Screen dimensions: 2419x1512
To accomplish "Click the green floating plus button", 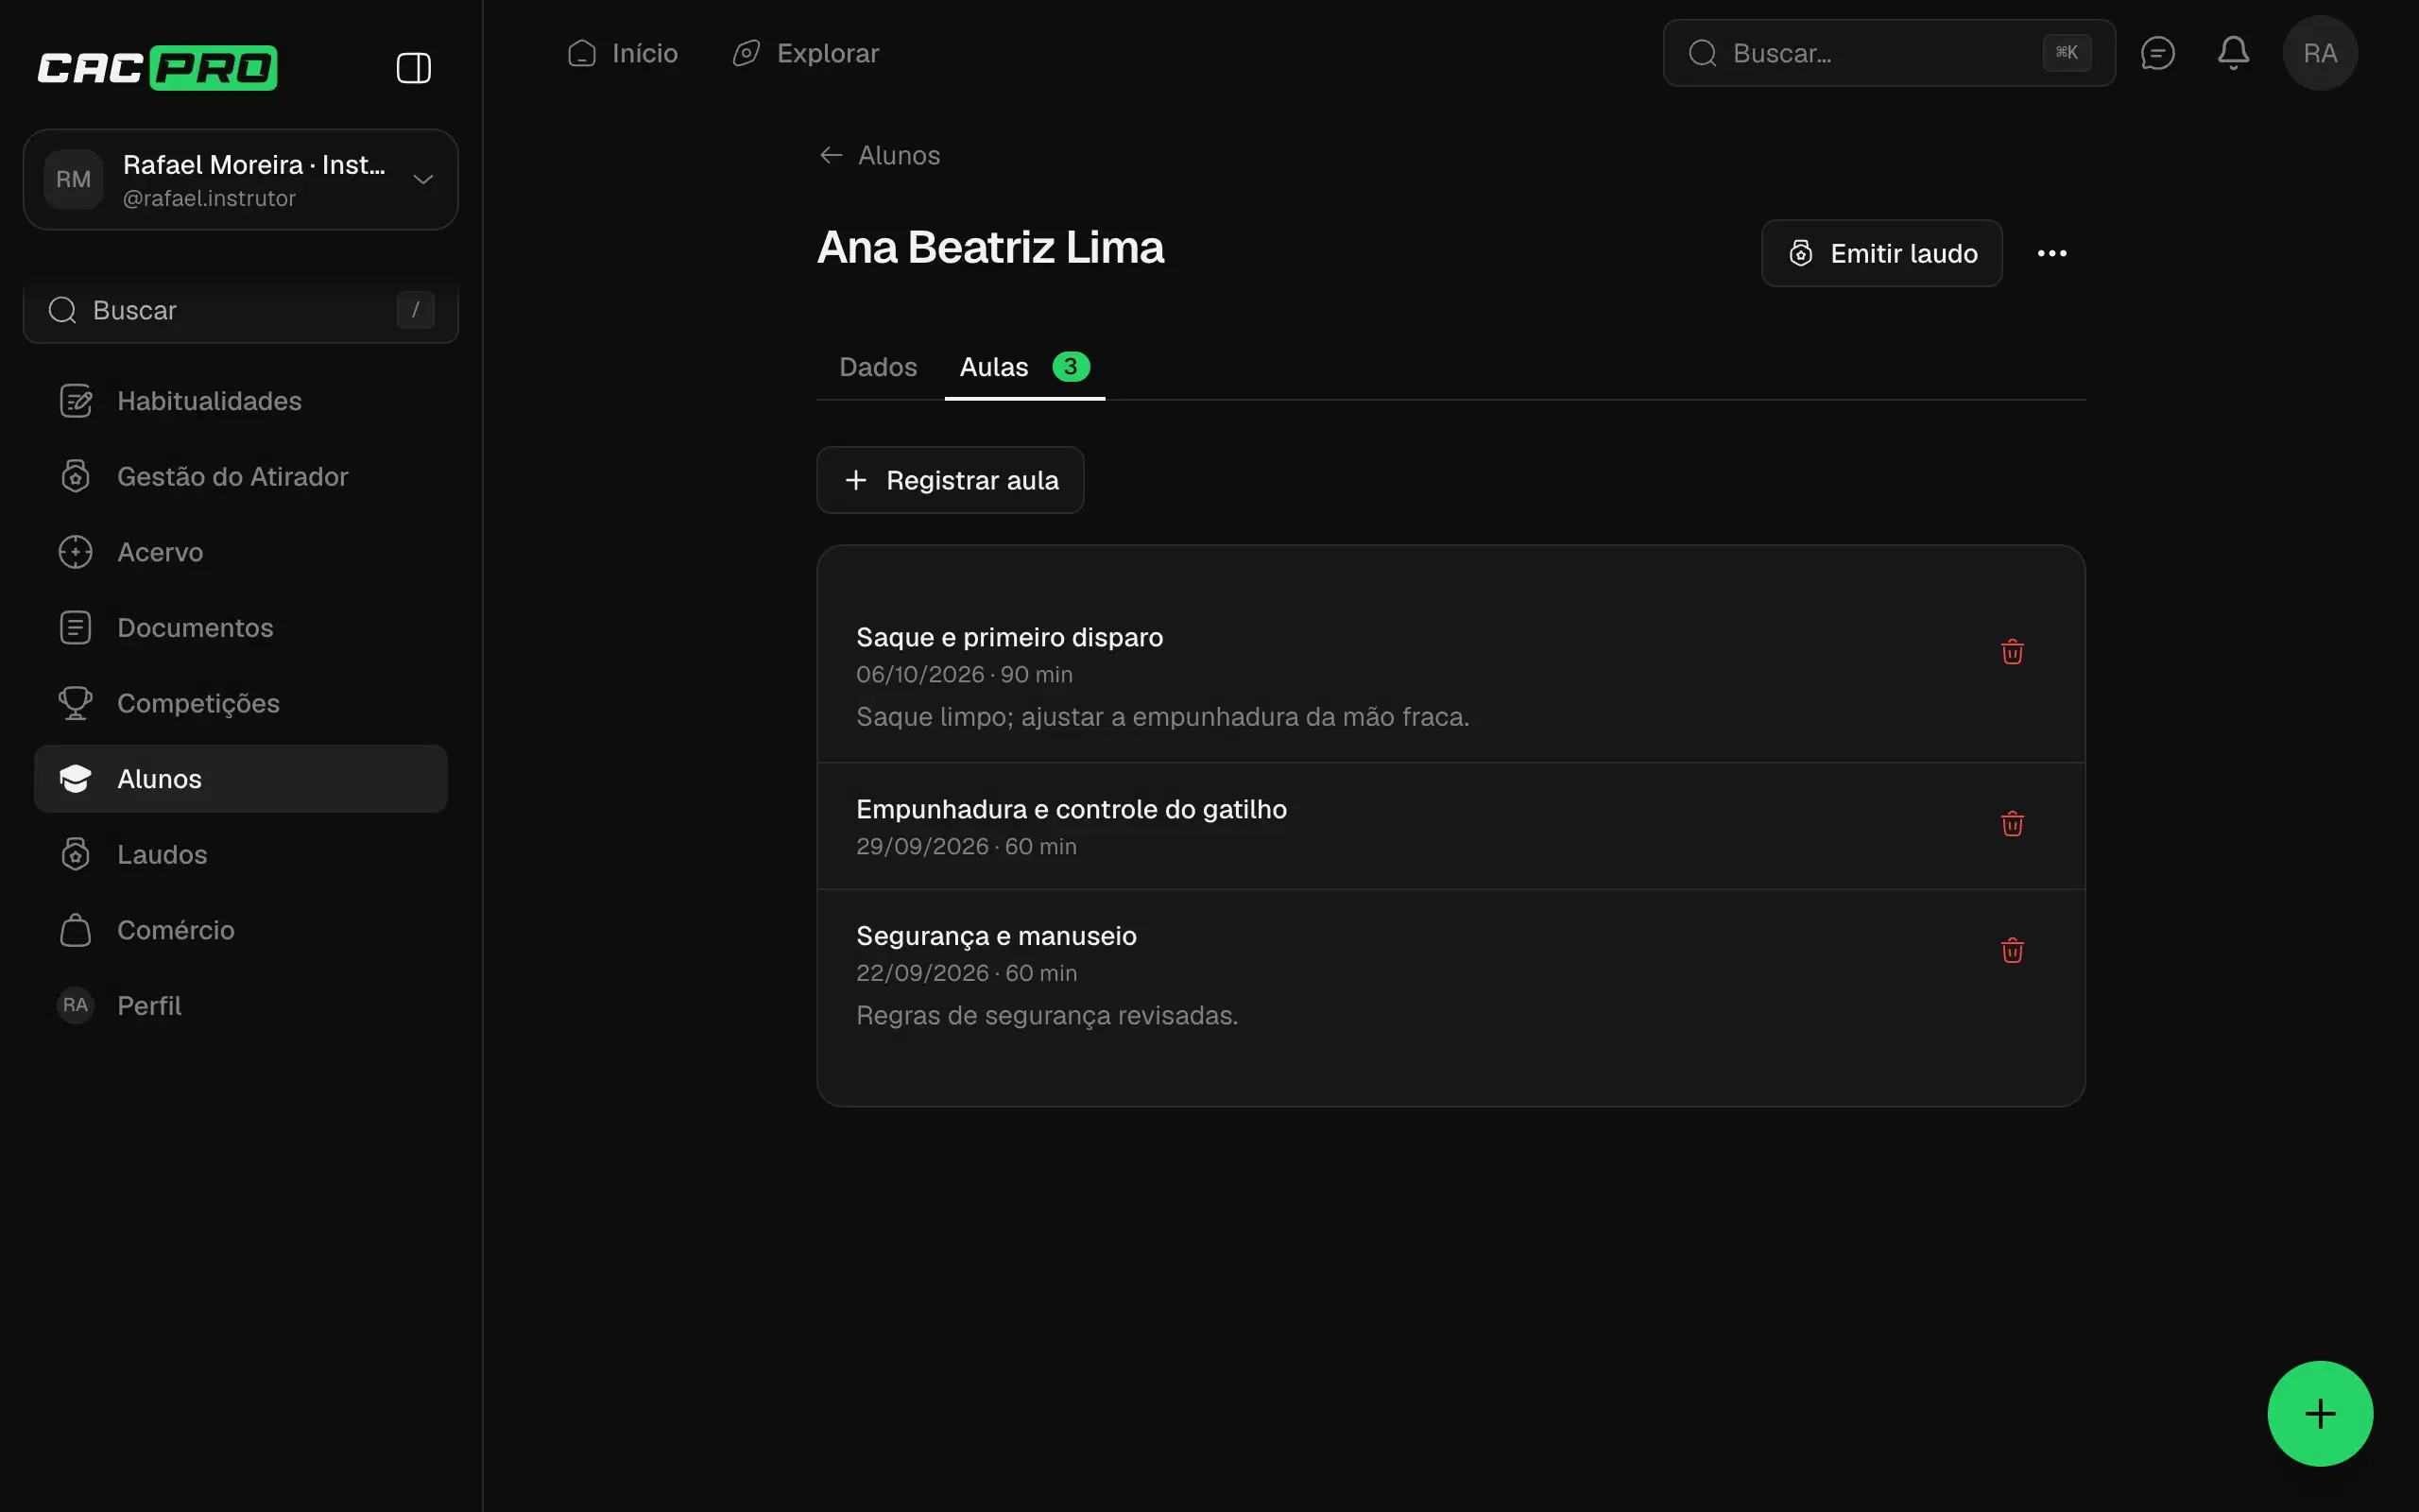I will [x=2319, y=1413].
